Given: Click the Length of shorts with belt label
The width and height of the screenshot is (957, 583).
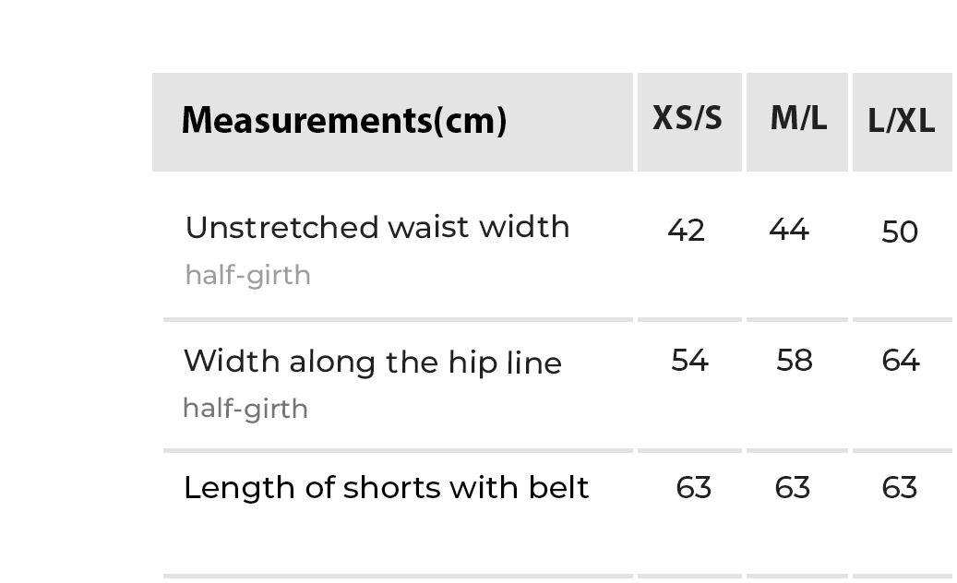Looking at the screenshot, I should click(386, 488).
